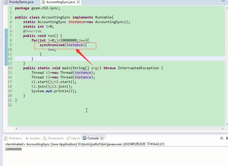Click the Console view icon
The height and width of the screenshot is (166, 228).
[x=84, y=138]
